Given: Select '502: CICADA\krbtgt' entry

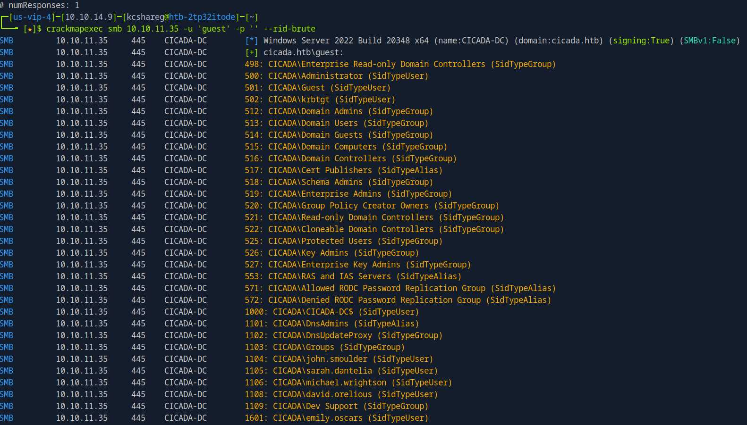Looking at the screenshot, I should pyautogui.click(x=320, y=100).
